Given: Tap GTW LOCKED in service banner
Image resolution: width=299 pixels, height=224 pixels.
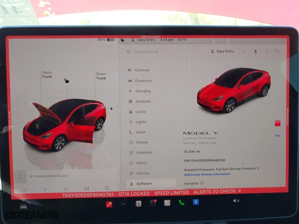Looking at the screenshot, I should pyautogui.click(x=134, y=194).
